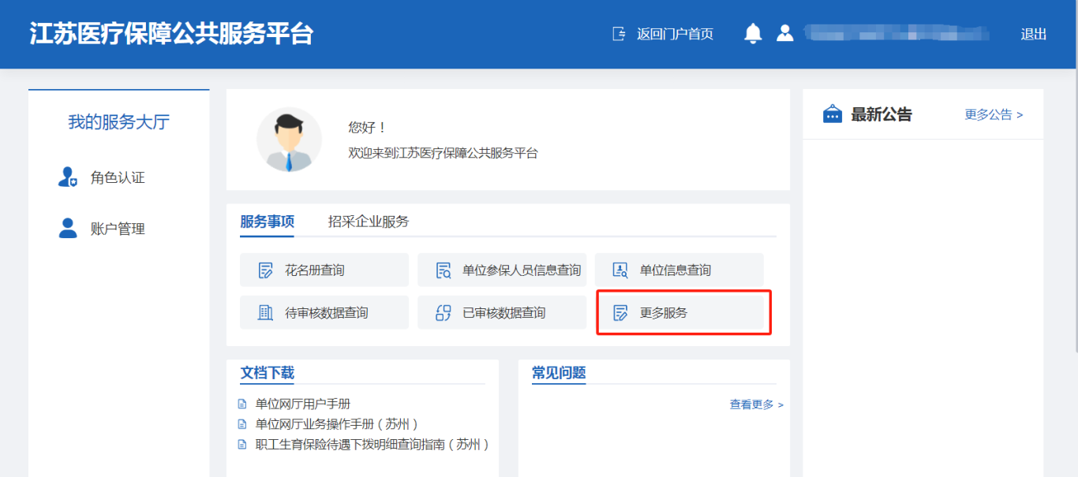Click 查看更多 under 常见问题
Viewport: 1078px width, 477px height.
coord(756,404)
